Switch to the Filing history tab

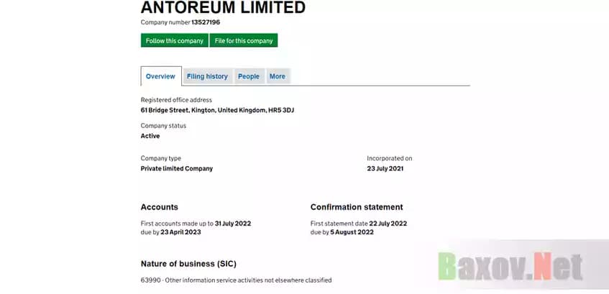pos(207,76)
